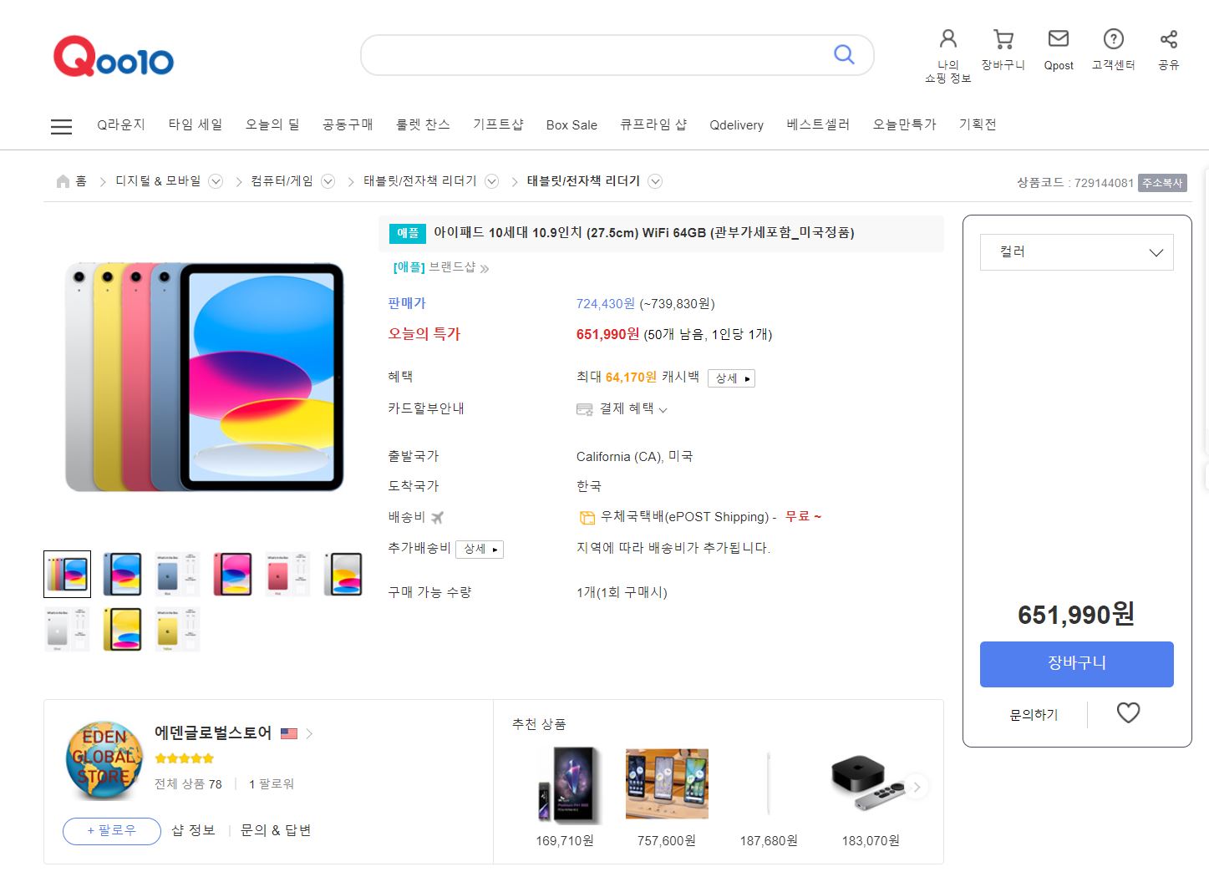Click 주소복사 copy address button
The width and height of the screenshot is (1209, 882).
pos(1162,183)
